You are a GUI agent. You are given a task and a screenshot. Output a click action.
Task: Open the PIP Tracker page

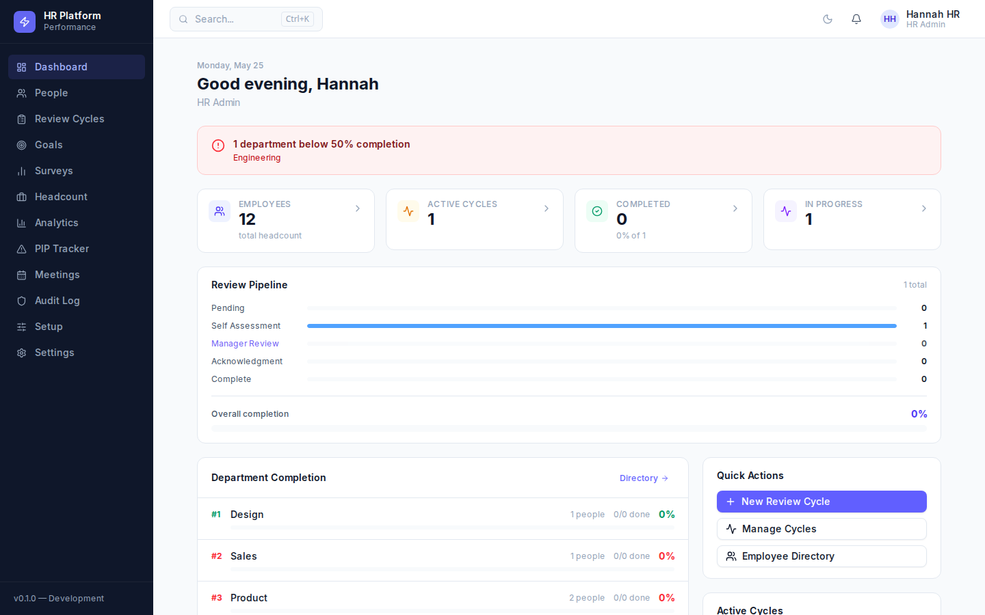click(77, 249)
